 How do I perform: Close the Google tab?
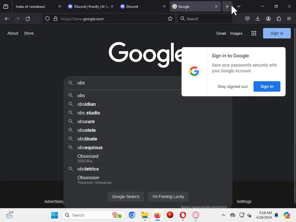tap(216, 6)
